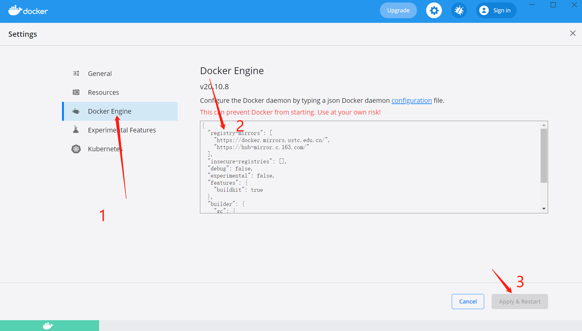Click the "experimental": false line
The height and width of the screenshot is (331, 582).
241,176
